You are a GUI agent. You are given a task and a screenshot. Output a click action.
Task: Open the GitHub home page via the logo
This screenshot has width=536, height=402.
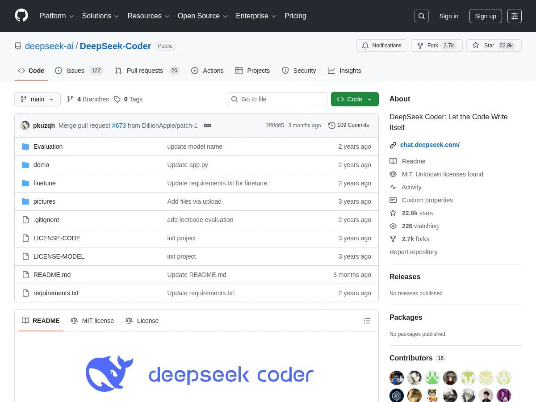tap(21, 16)
